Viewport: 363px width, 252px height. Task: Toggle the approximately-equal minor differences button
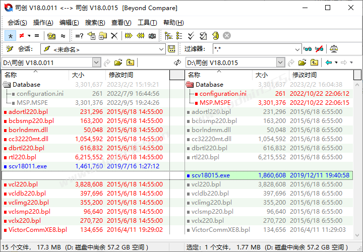click(63, 36)
